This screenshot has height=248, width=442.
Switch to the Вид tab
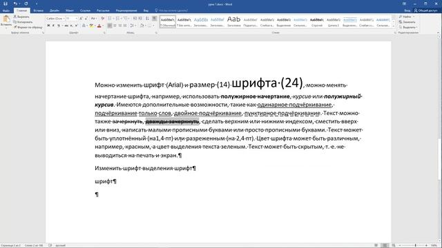click(146, 10)
